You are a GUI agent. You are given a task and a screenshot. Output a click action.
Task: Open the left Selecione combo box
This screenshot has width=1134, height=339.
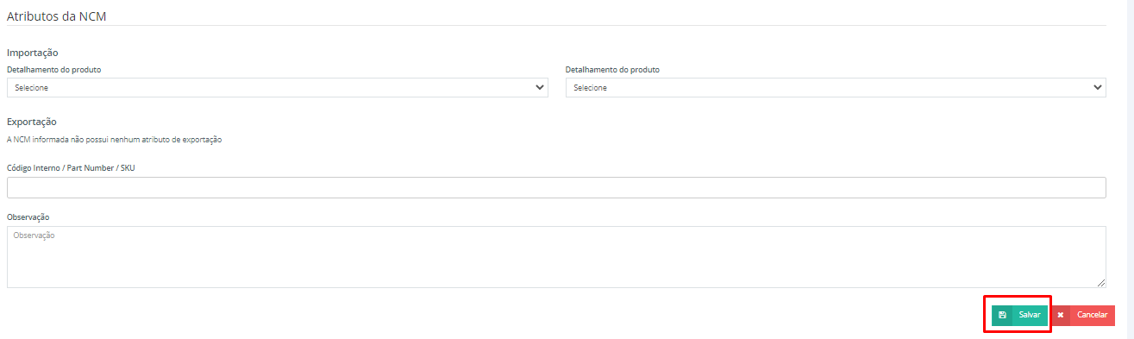coord(278,88)
